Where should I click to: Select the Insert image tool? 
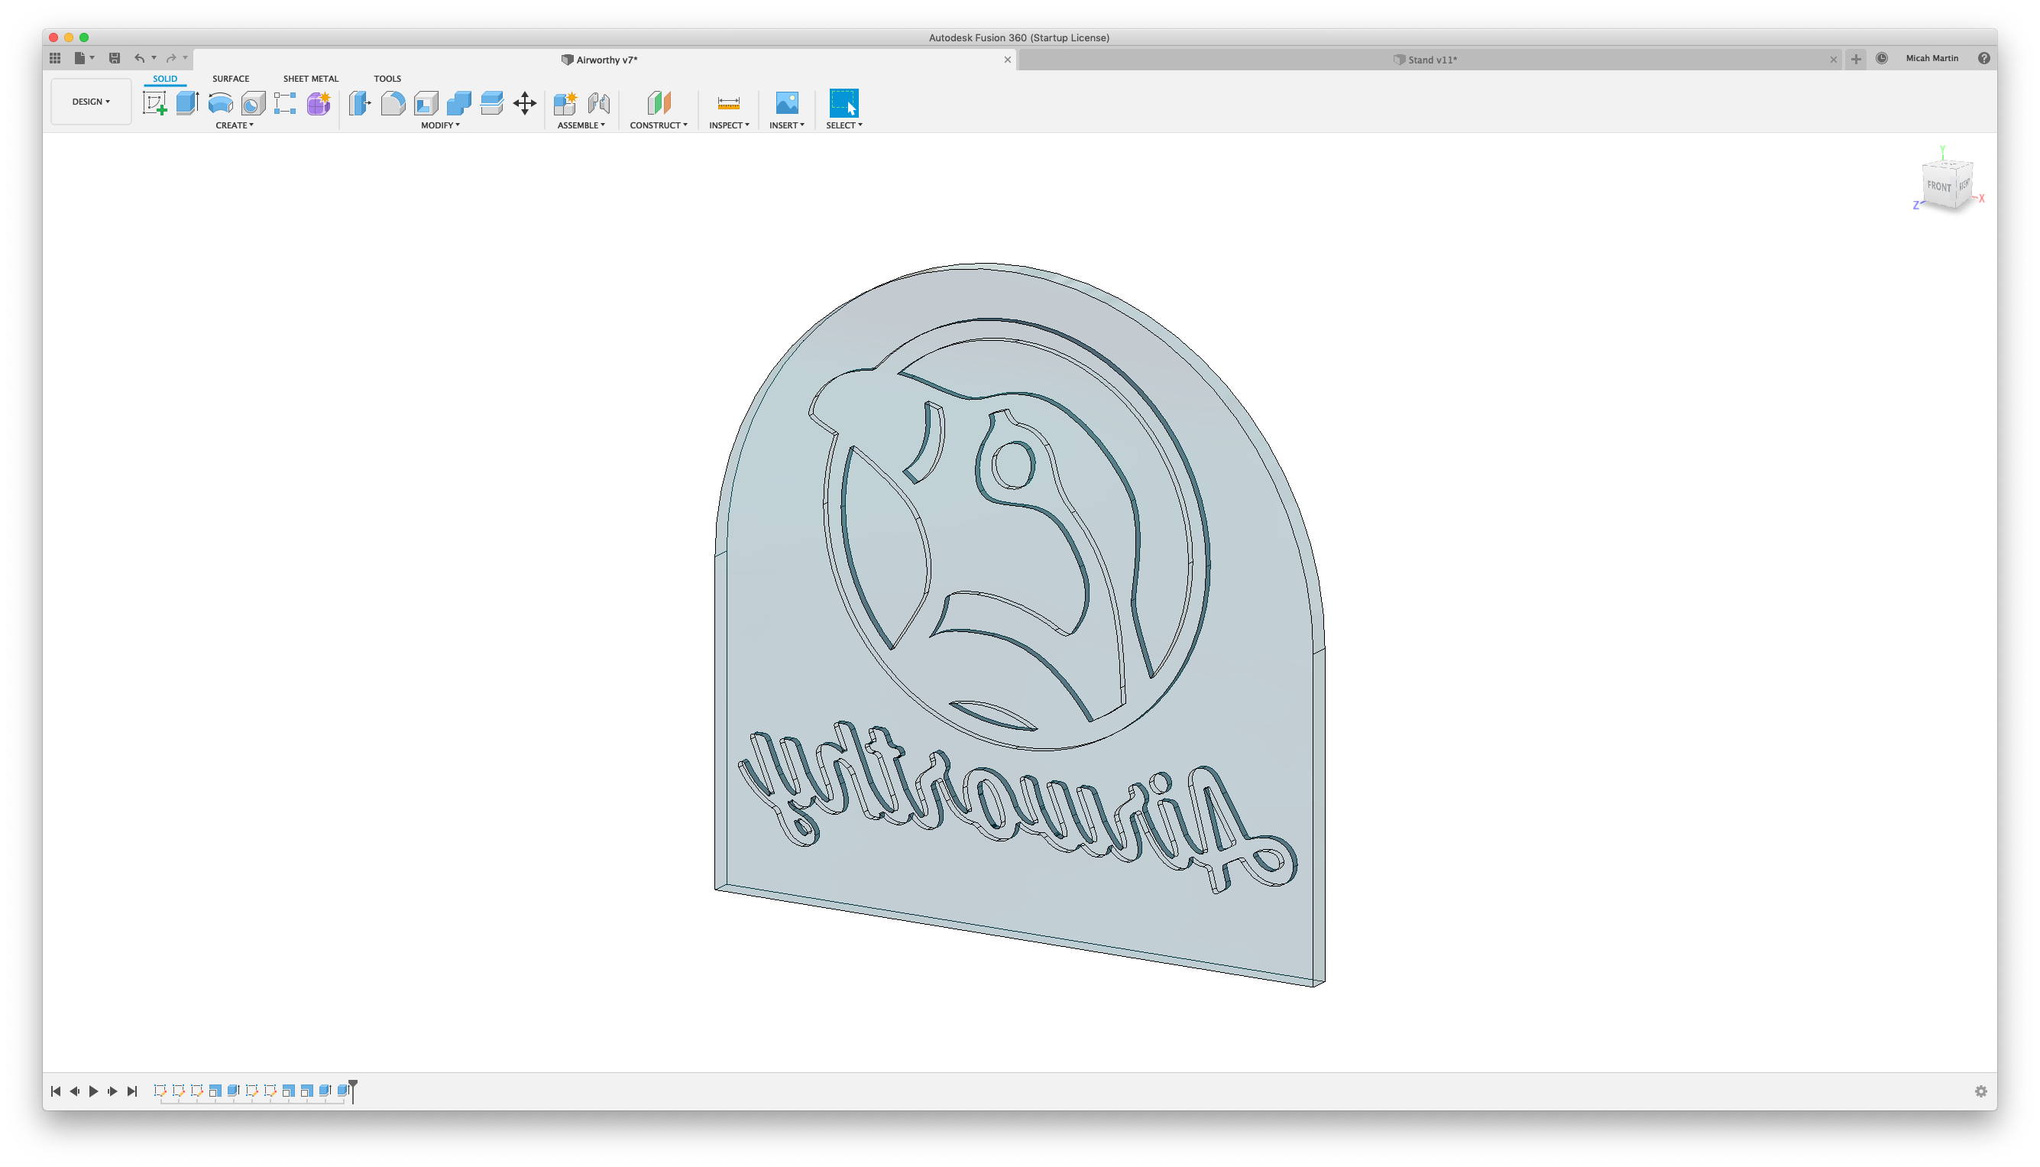(x=787, y=103)
